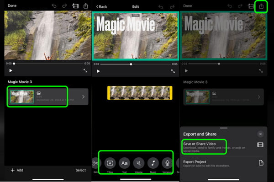274x182 pixels.
Task: Redo on the screen with the Add button
Action: (x=64, y=6)
